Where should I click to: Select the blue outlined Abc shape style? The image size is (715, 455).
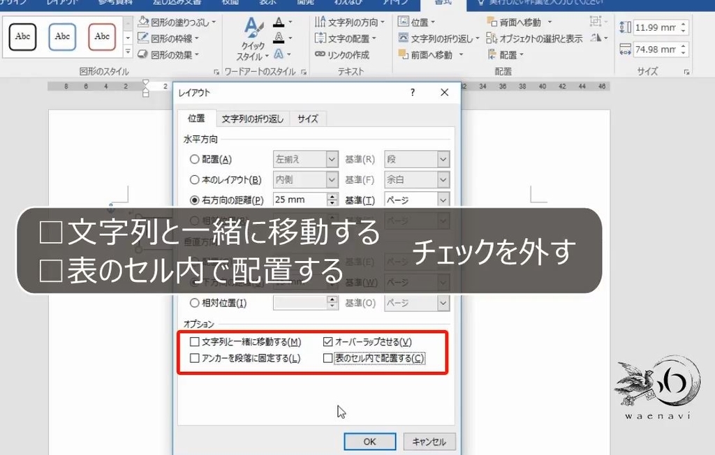62,36
